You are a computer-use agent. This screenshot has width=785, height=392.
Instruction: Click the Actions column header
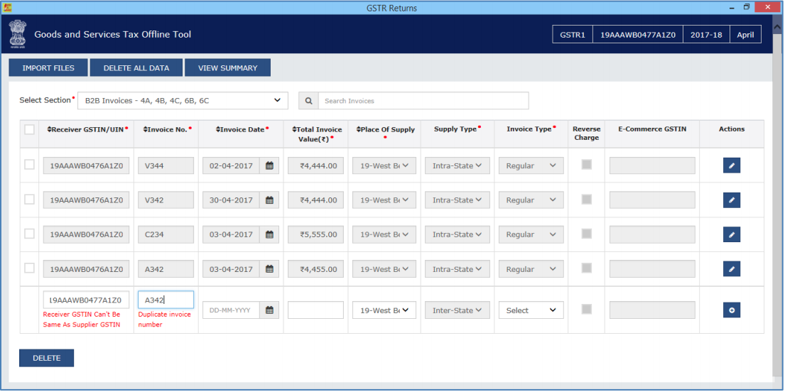coord(732,129)
